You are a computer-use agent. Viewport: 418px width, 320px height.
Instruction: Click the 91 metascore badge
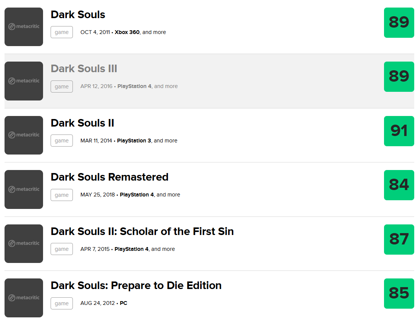pos(399,131)
